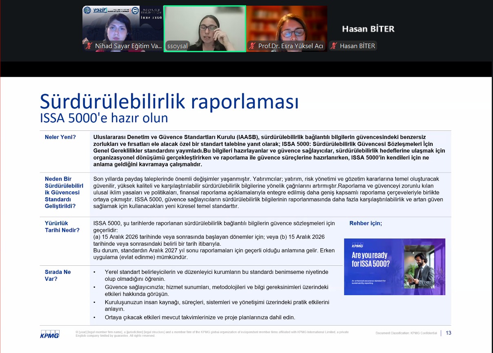Click the bullet starting 'Ortaya çıkacak etkileri'
493x353 pixels.
(200, 317)
